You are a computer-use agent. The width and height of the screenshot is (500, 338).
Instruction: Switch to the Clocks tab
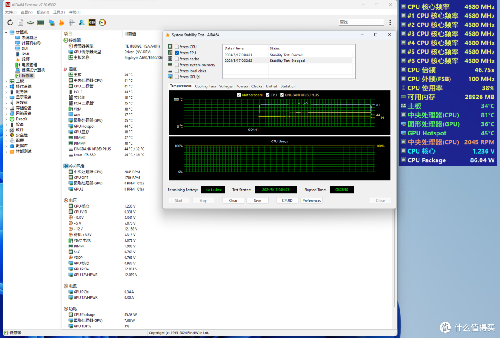(x=256, y=86)
